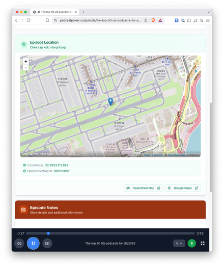224x267 pixels.
Task: Toggle fullscreen player icon
Action: (203, 244)
